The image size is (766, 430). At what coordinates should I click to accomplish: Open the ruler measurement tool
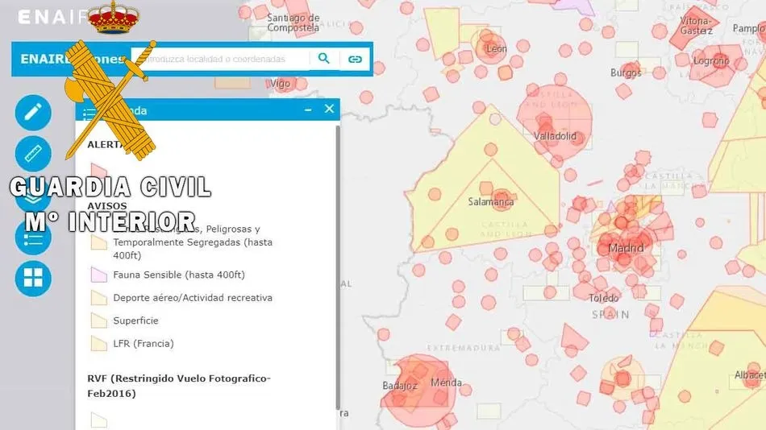(33, 154)
